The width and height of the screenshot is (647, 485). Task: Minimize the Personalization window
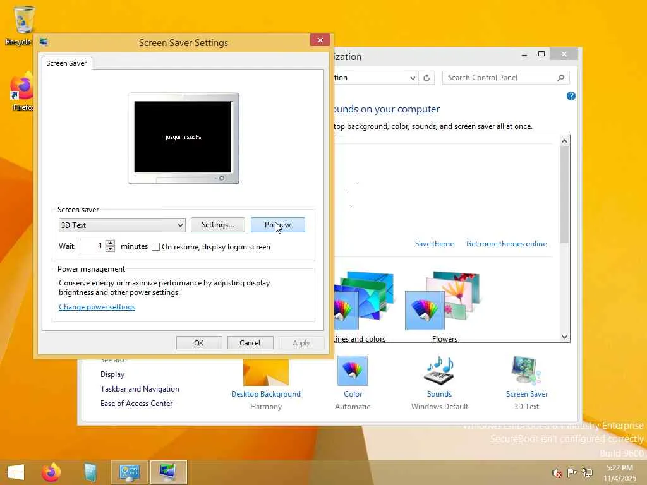pyautogui.click(x=524, y=54)
